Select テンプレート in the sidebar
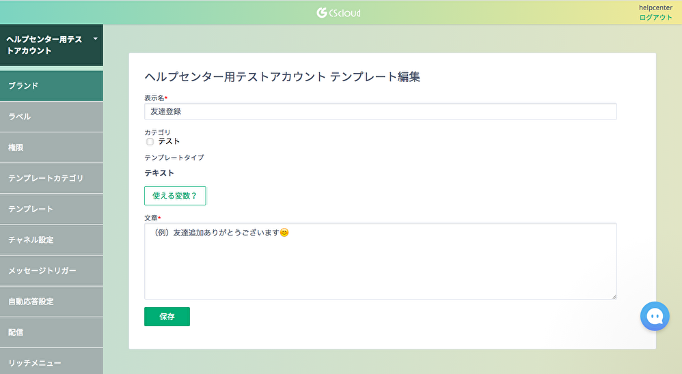 point(51,210)
